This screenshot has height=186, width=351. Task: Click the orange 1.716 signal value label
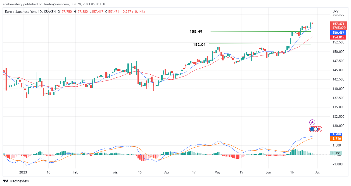click(x=336, y=138)
